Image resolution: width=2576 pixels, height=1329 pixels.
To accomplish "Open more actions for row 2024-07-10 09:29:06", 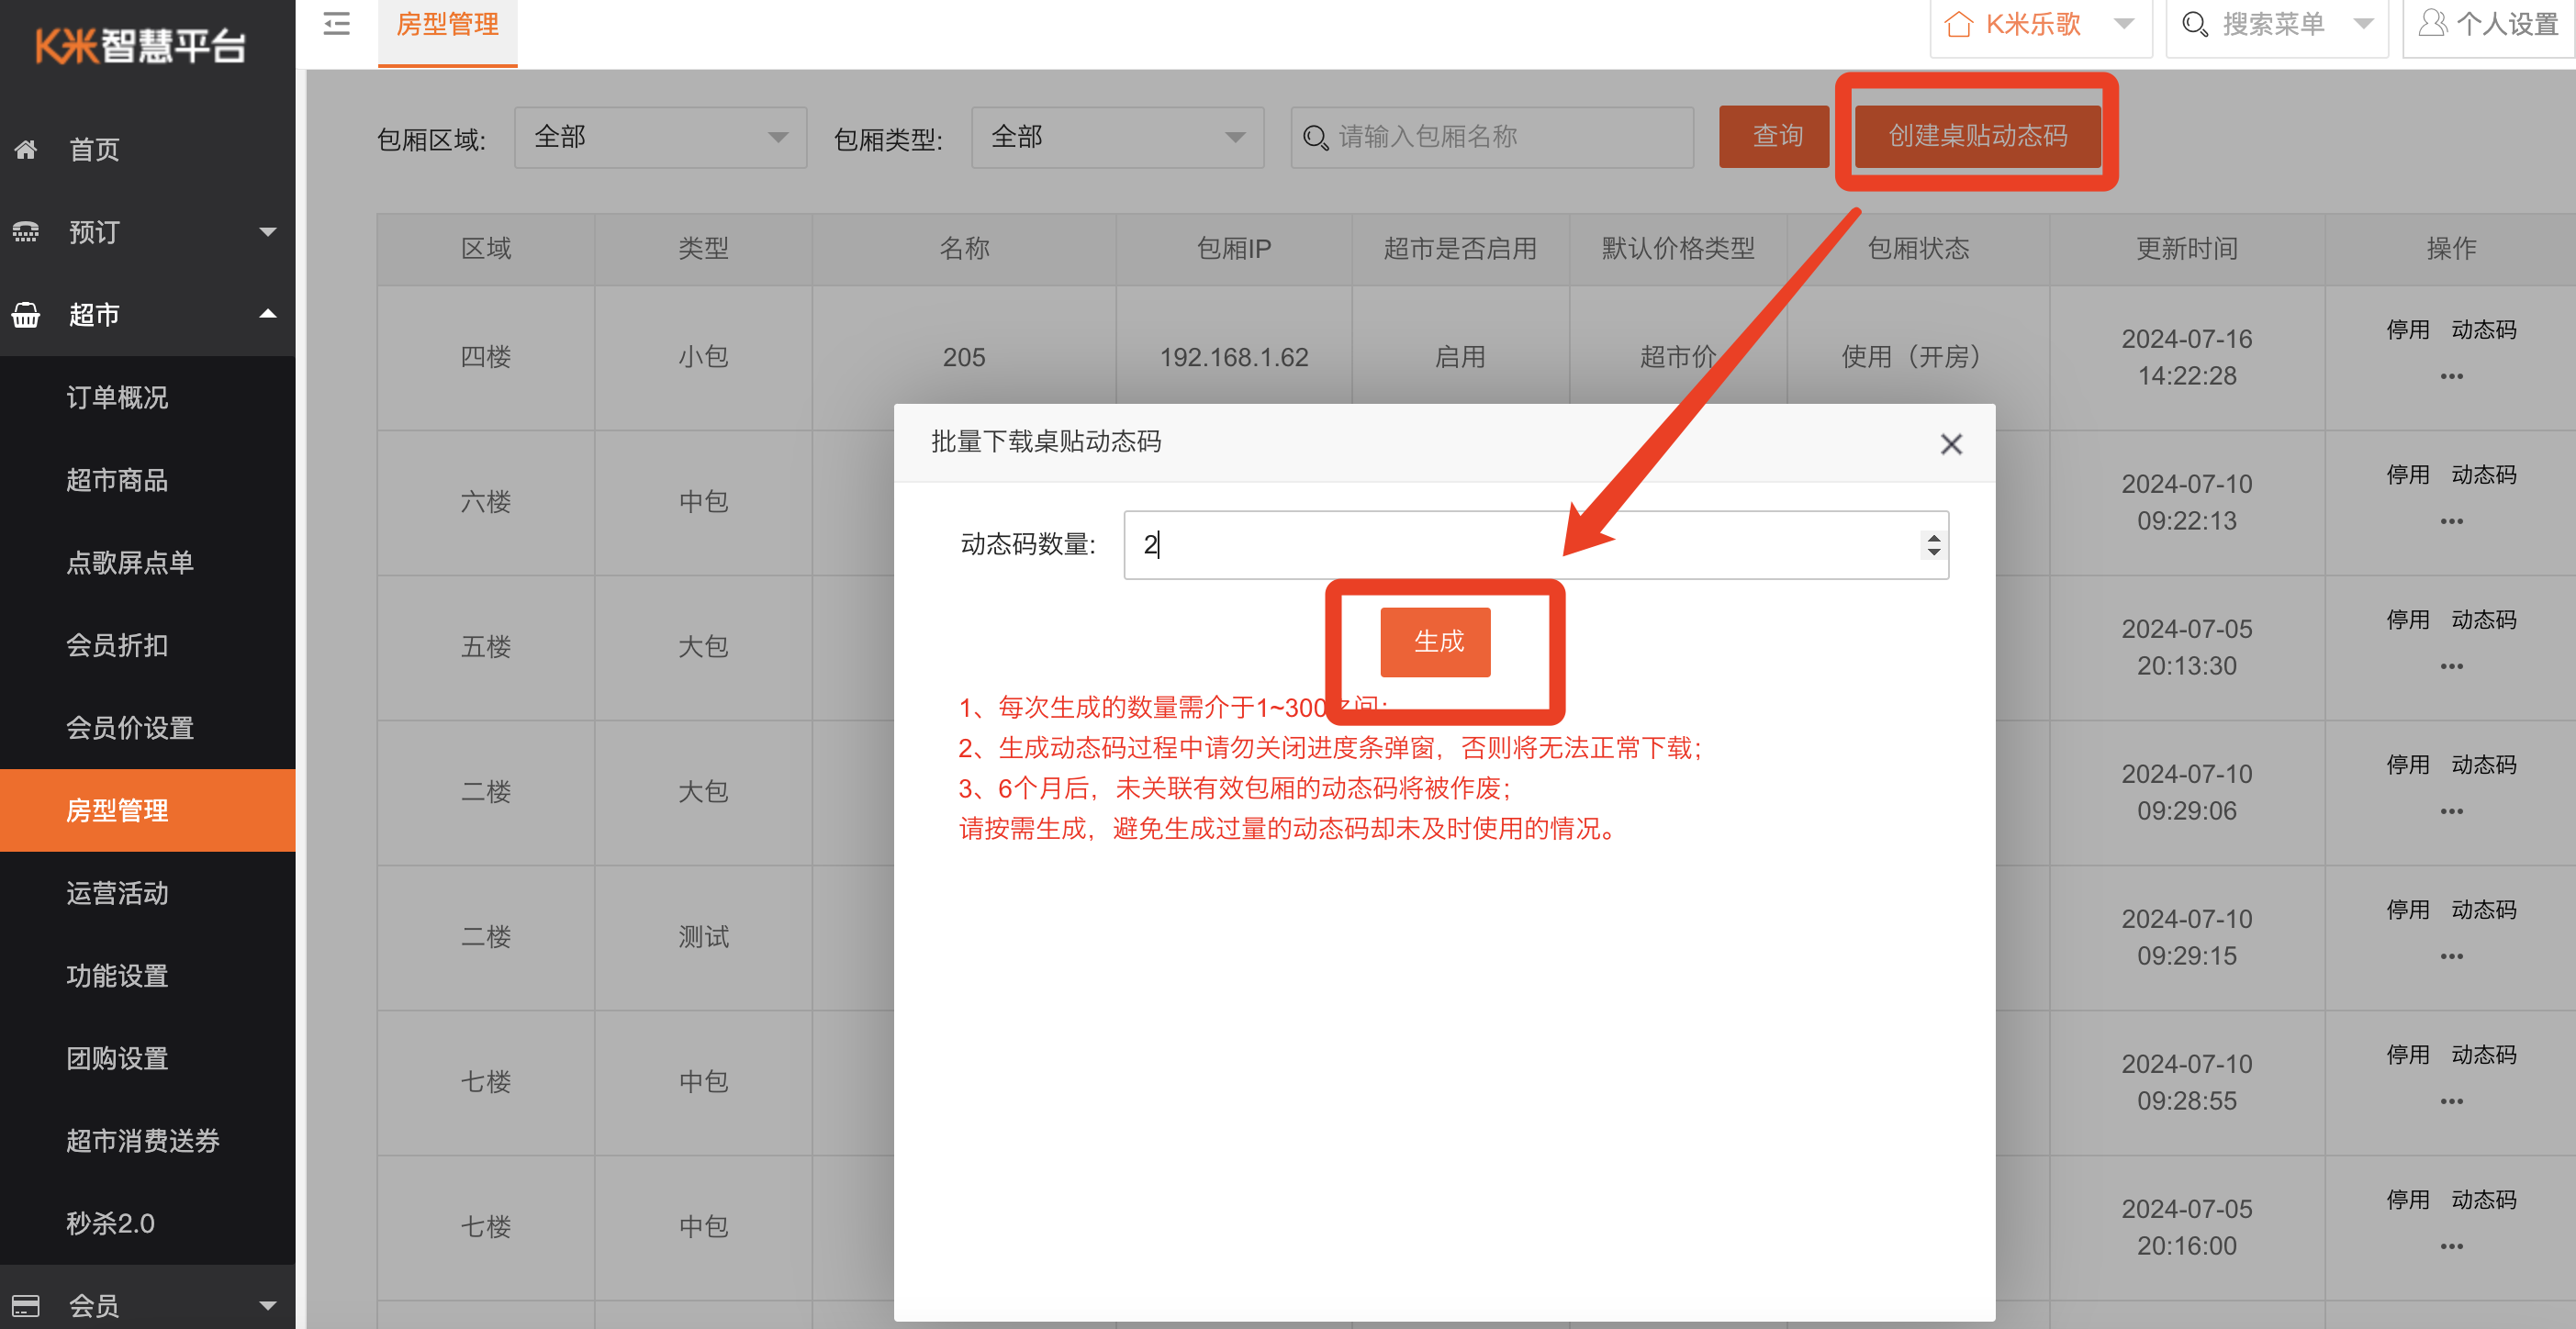I will tap(2451, 812).
